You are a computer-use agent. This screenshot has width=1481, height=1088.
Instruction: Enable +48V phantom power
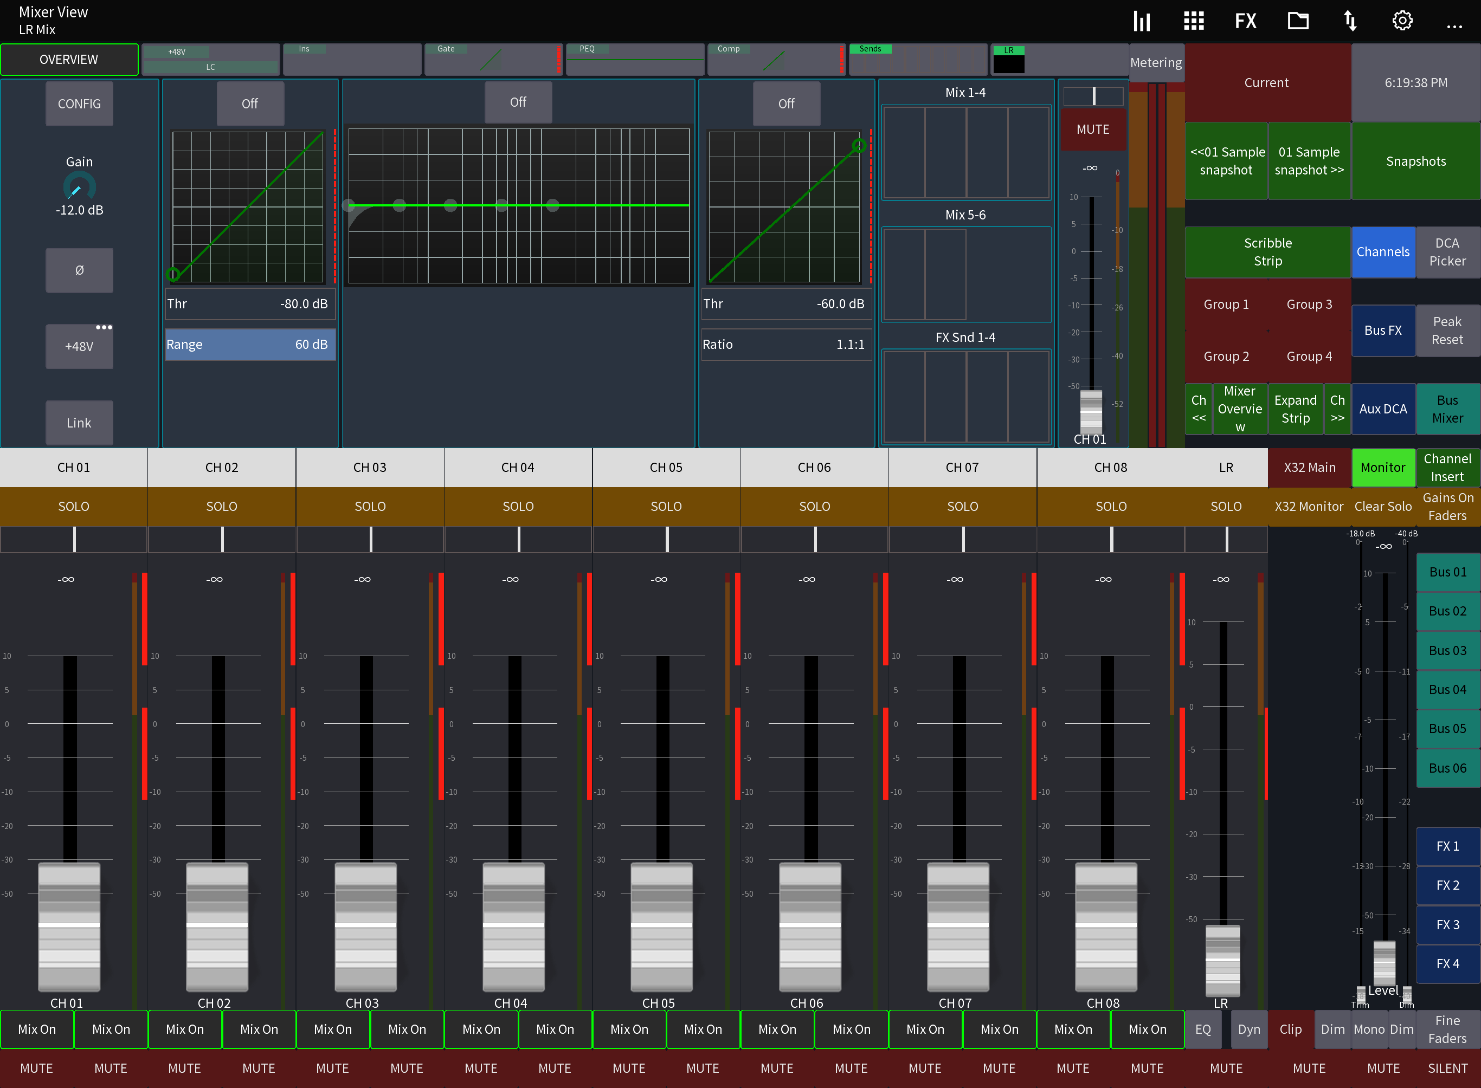79,346
